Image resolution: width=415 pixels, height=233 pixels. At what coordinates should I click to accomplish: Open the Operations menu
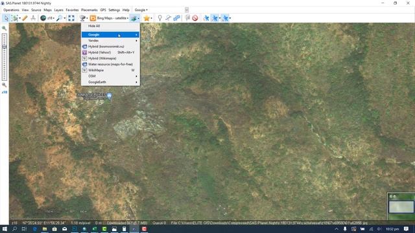click(11, 10)
